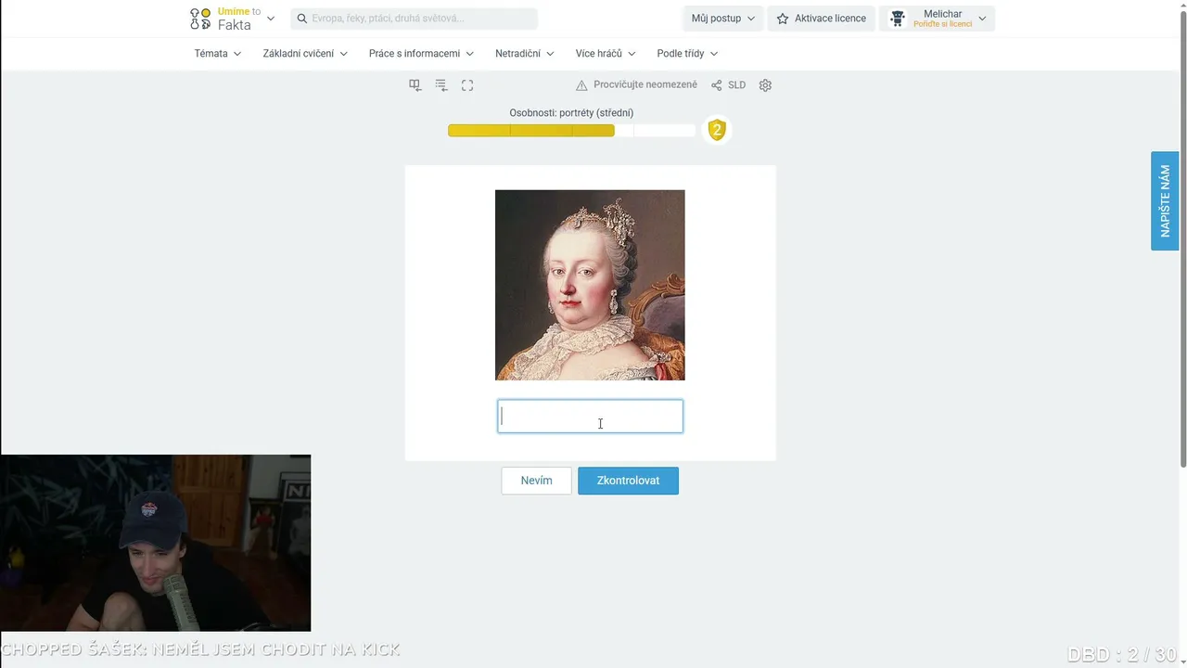Expand the Více hráčů menu
Screen dimensions: 1187x668
[x=606, y=54]
